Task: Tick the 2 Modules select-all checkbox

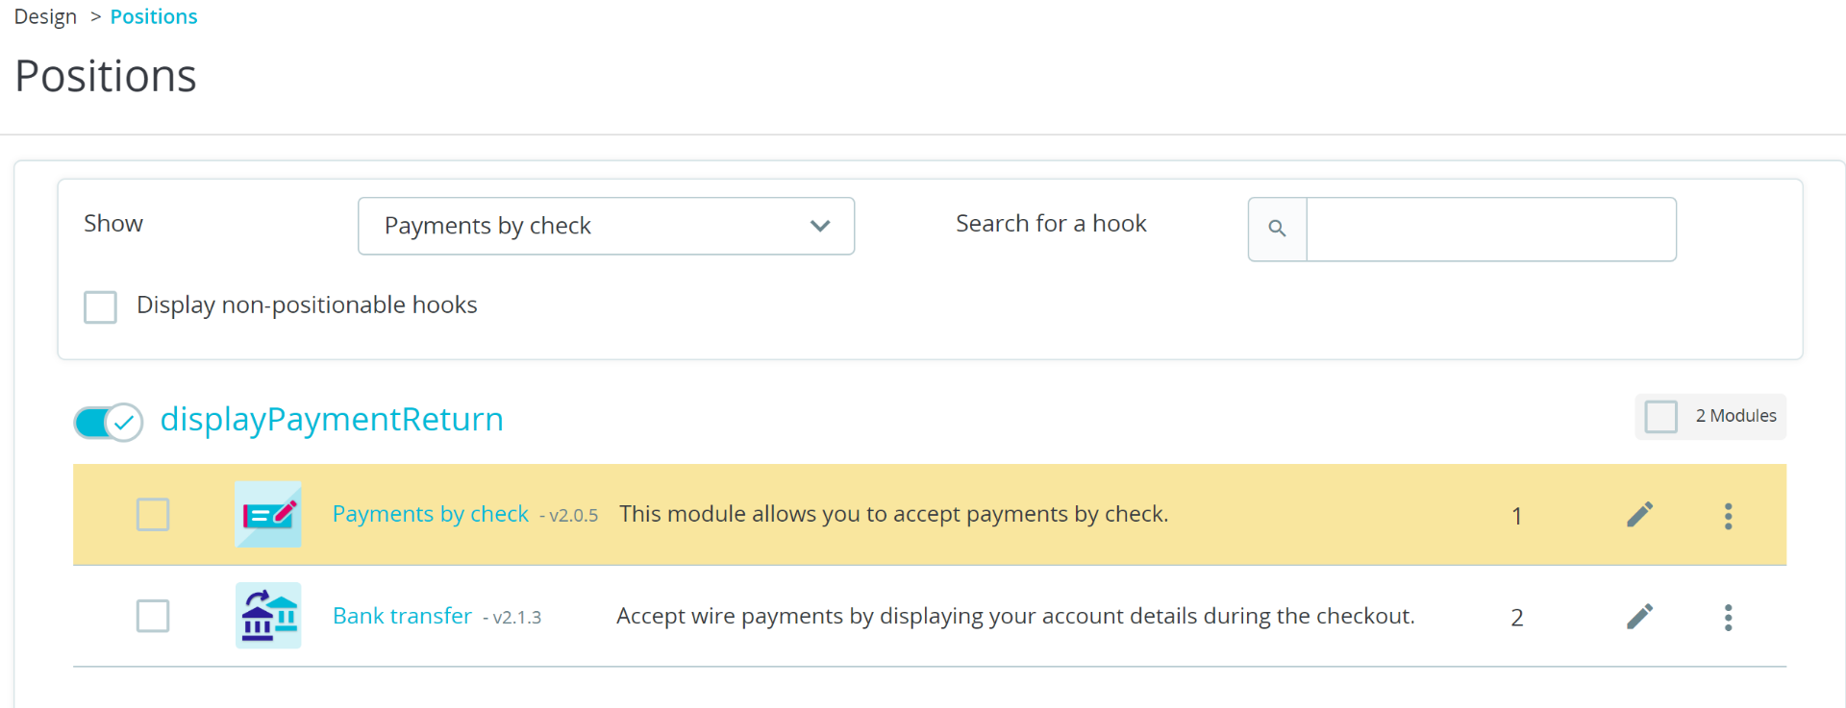Action: [x=1660, y=417]
